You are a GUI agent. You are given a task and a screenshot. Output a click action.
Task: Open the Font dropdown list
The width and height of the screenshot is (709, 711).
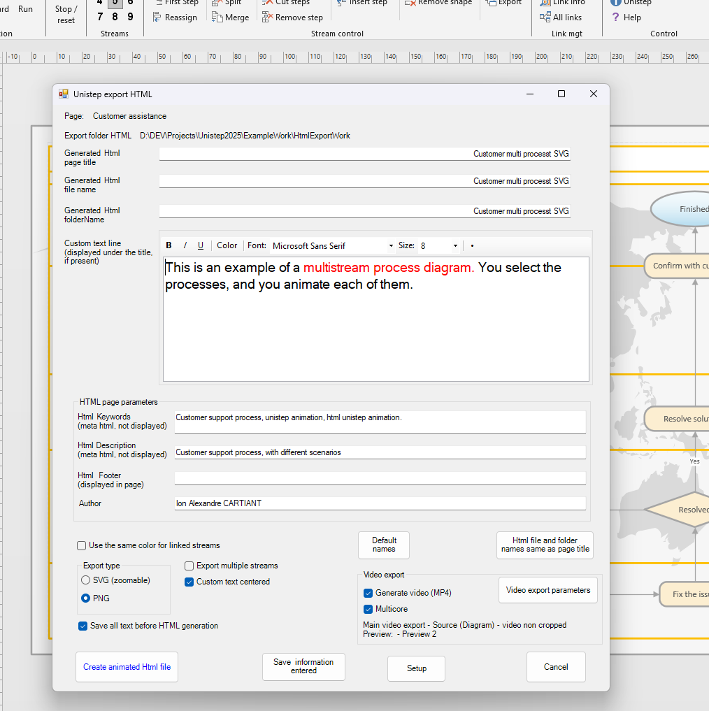click(x=391, y=246)
